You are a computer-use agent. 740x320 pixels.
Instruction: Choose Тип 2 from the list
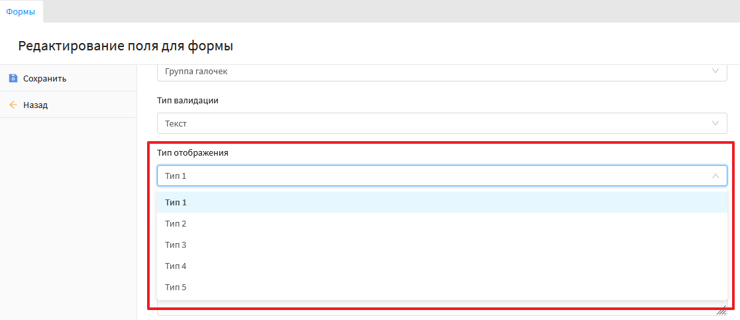(176, 223)
